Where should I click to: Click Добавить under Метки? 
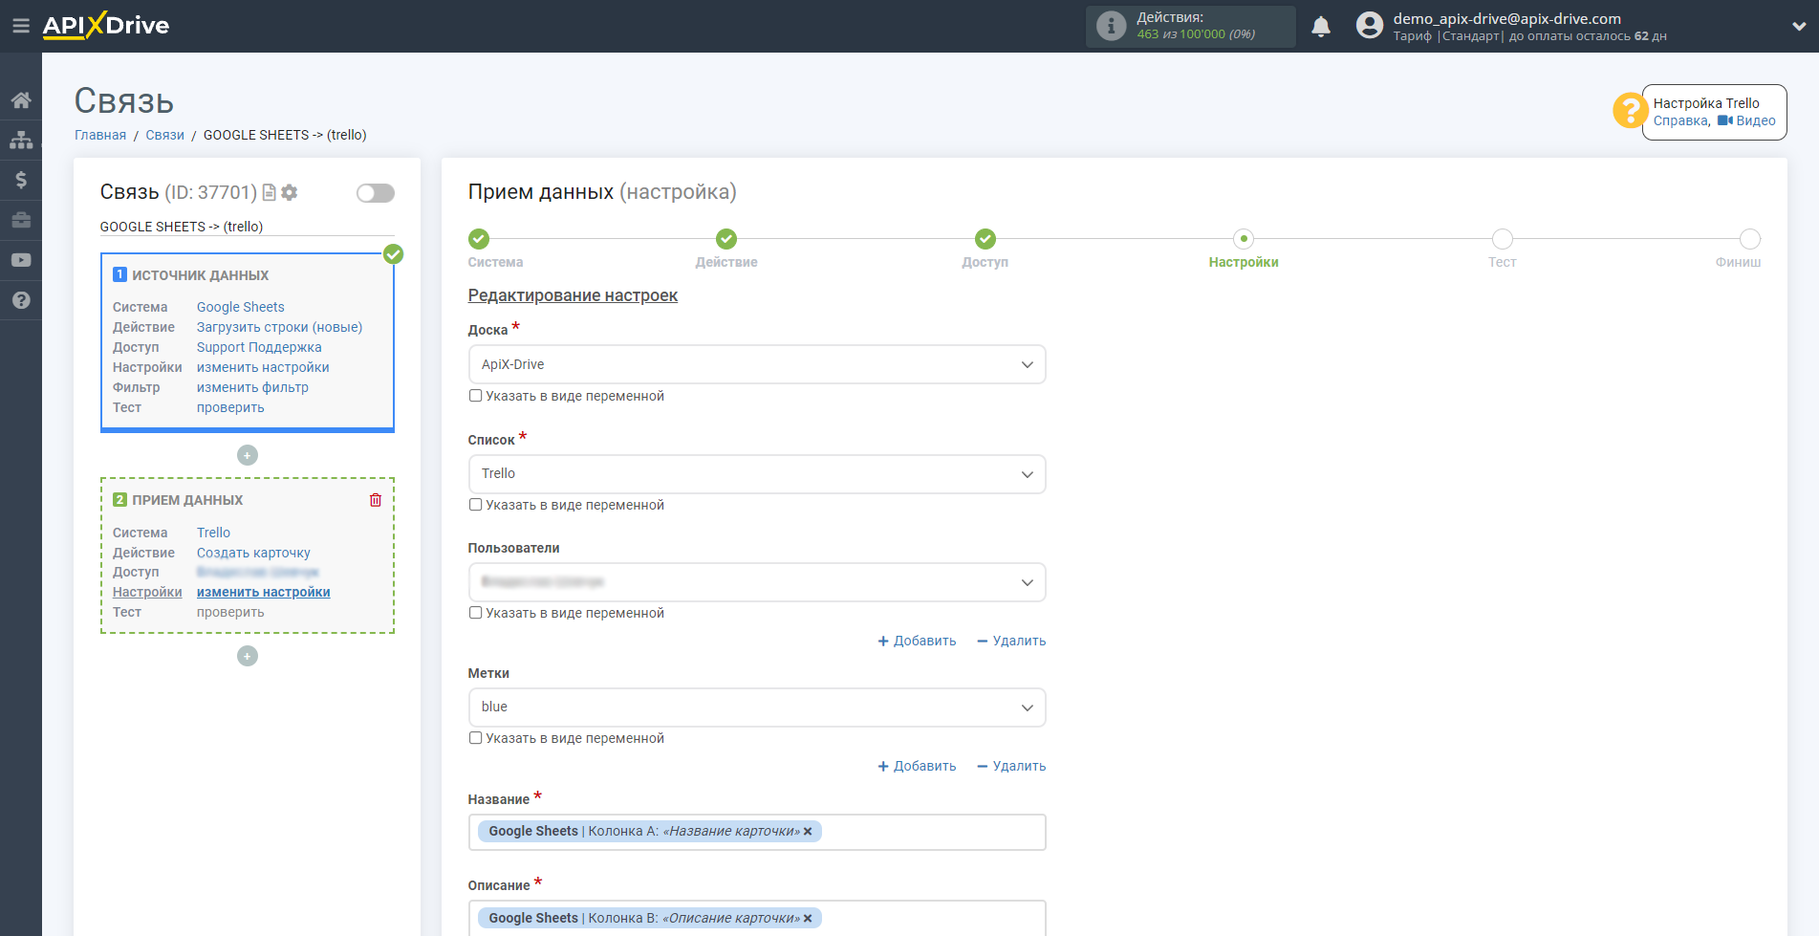[917, 766]
